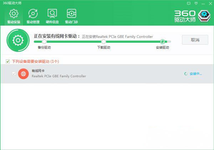Click the 取消 button

click(x=195, y=40)
